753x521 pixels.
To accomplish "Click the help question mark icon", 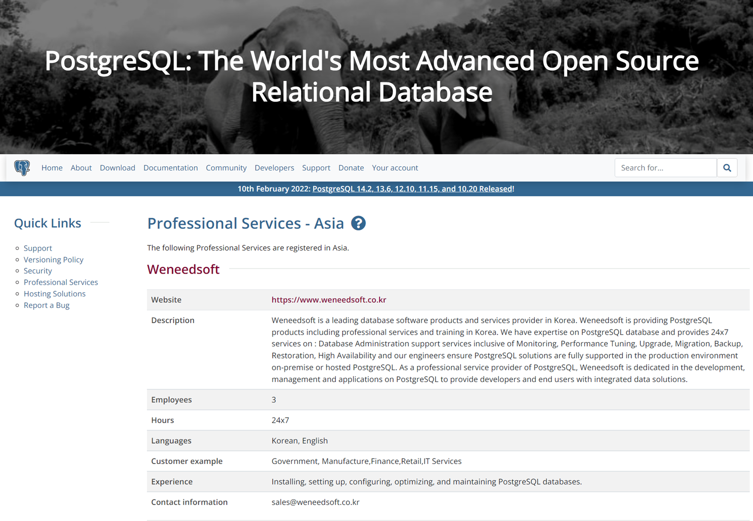I will tap(358, 223).
